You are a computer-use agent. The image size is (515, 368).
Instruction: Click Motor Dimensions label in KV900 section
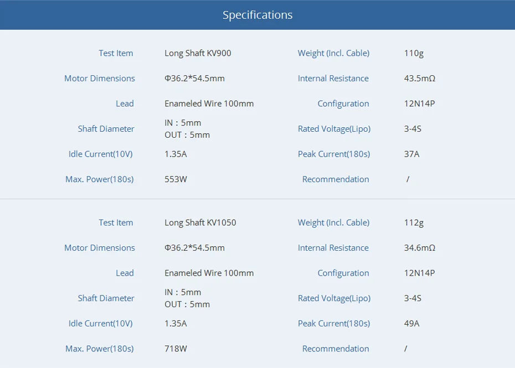pyautogui.click(x=100, y=79)
